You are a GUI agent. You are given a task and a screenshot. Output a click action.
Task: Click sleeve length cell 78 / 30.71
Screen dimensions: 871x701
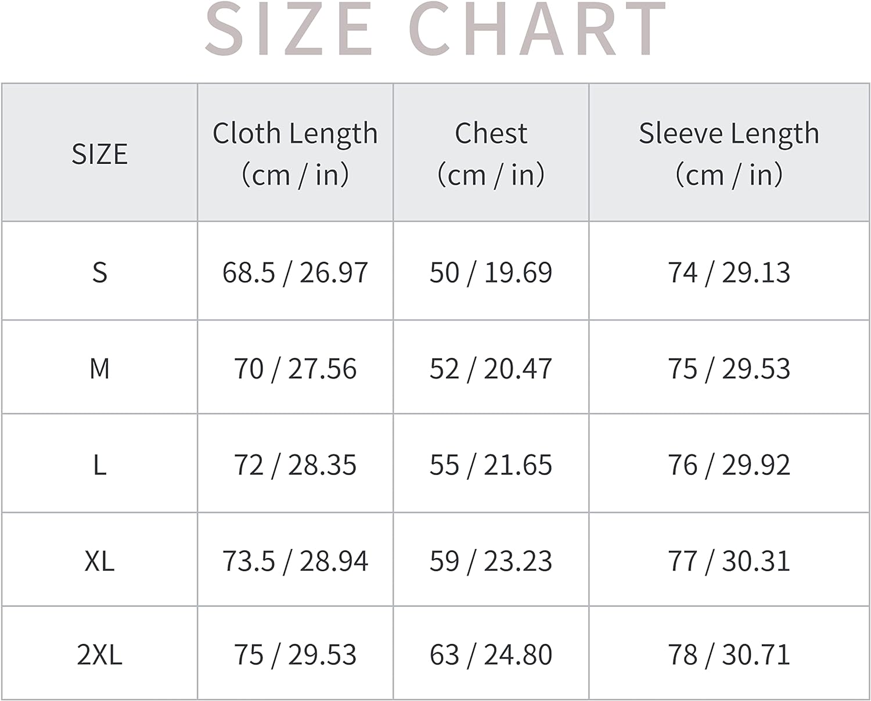pyautogui.click(x=729, y=655)
